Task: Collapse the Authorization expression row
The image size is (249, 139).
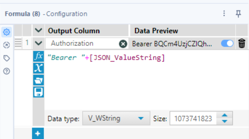Action: tap(39, 43)
